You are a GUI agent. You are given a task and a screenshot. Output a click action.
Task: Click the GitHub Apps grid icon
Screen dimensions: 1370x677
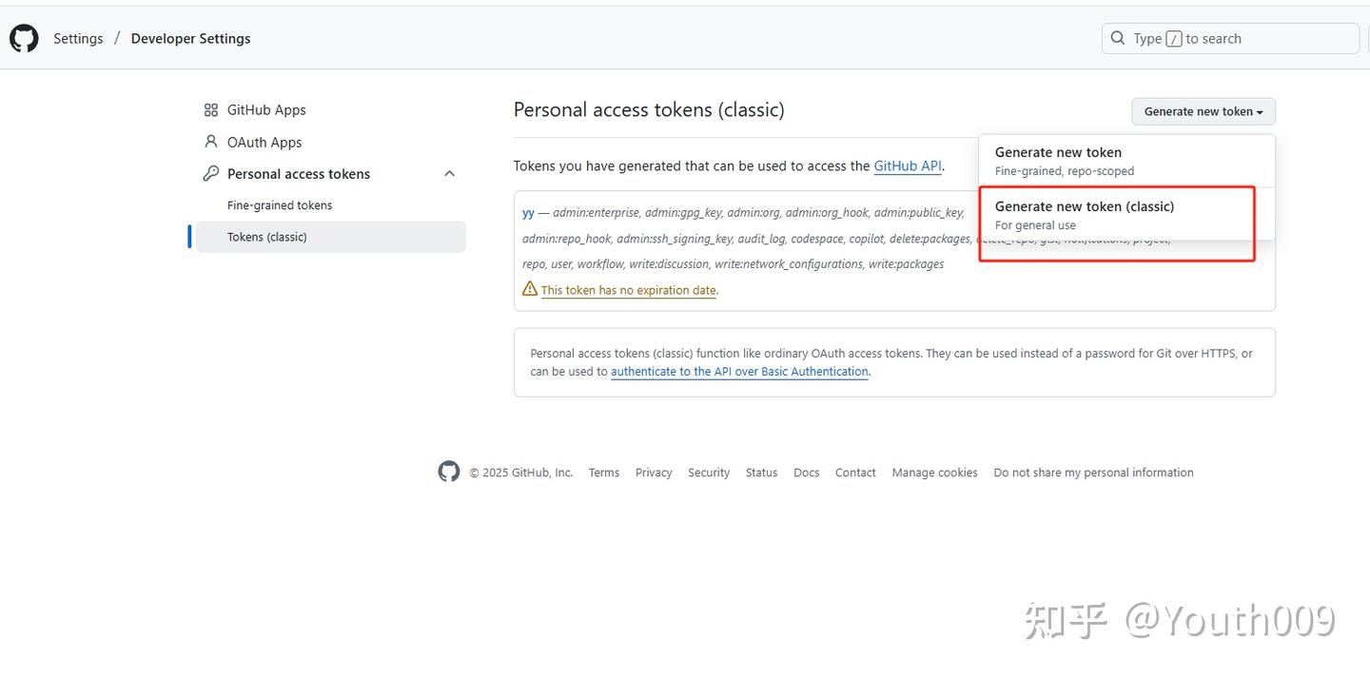[211, 110]
